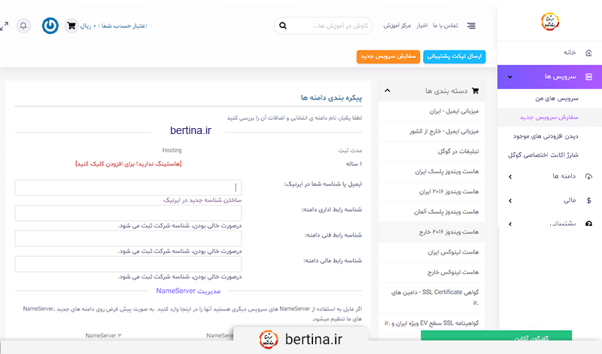Click the fullscreen expand arrows icon
Viewport: 602px width, 354px height.
pos(5,26)
